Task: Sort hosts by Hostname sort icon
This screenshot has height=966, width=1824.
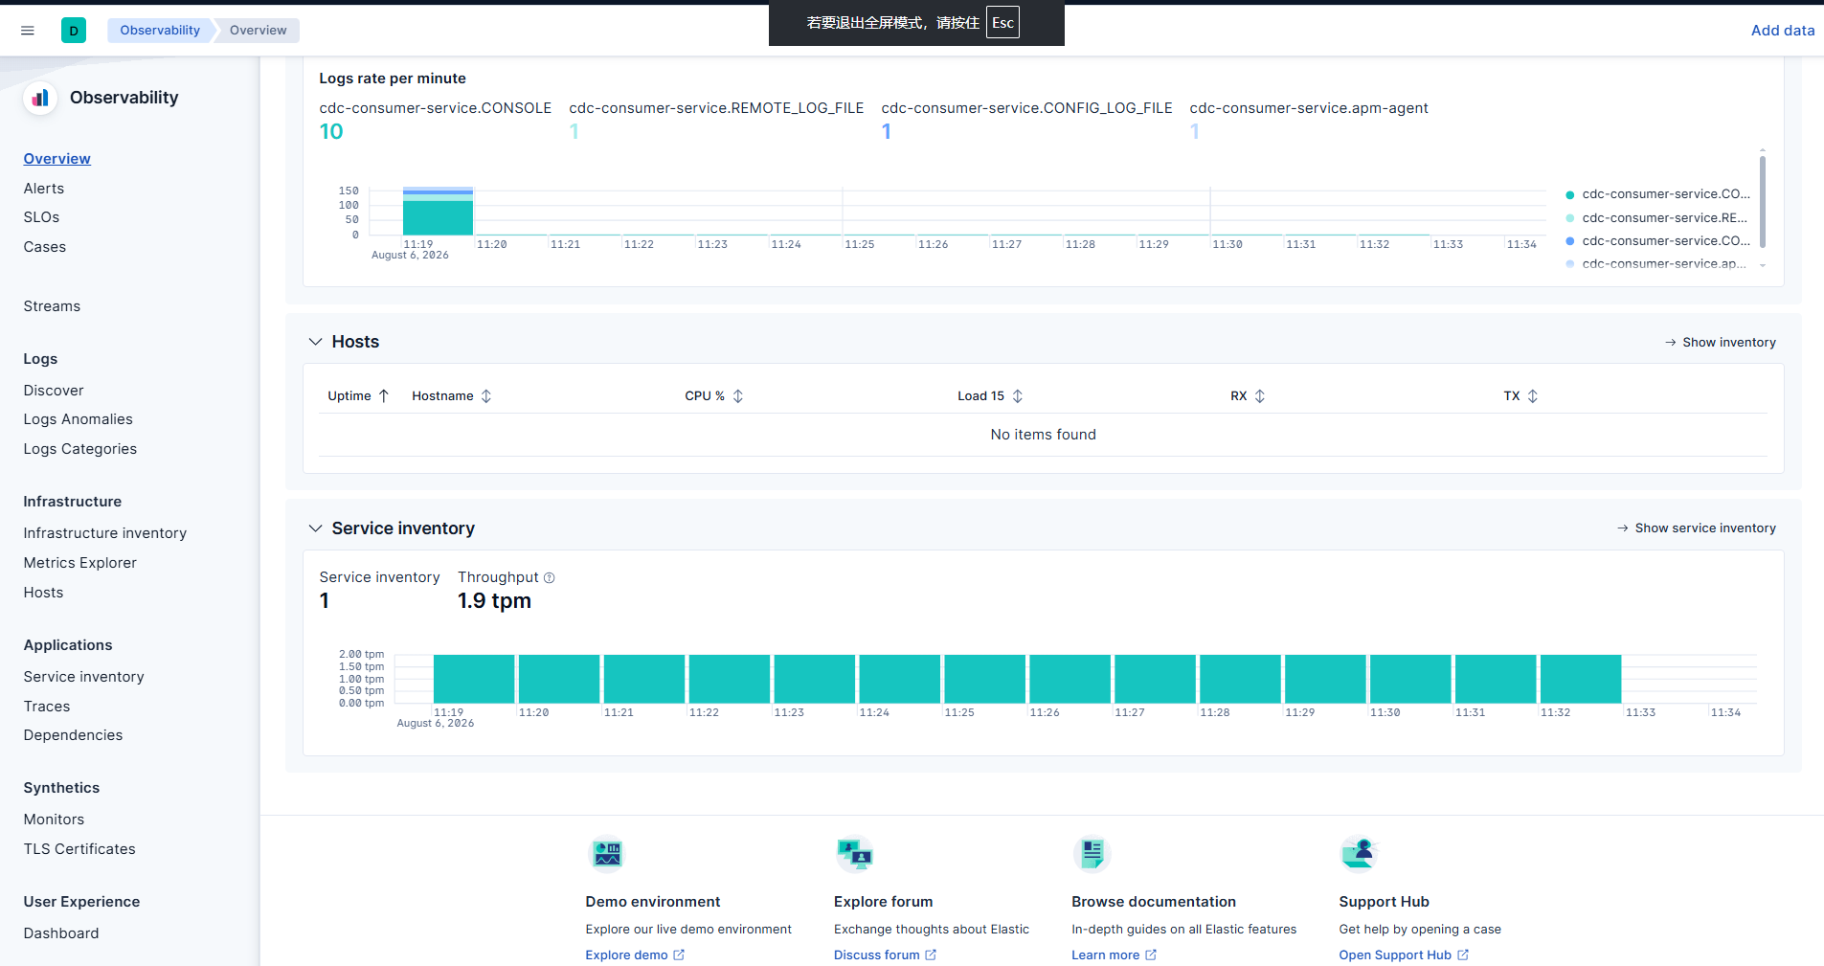Action: pos(486,396)
